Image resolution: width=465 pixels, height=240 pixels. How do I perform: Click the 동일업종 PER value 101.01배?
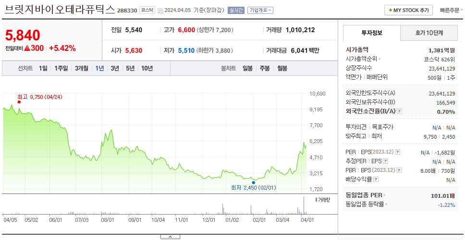click(x=443, y=196)
